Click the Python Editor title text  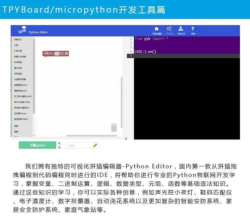click(38, 32)
